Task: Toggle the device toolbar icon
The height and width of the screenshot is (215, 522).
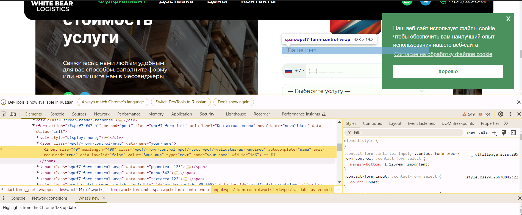Action: [13, 114]
